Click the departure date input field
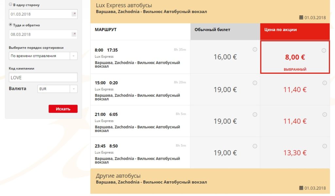The width and height of the screenshot is (335, 196). [x=39, y=14]
